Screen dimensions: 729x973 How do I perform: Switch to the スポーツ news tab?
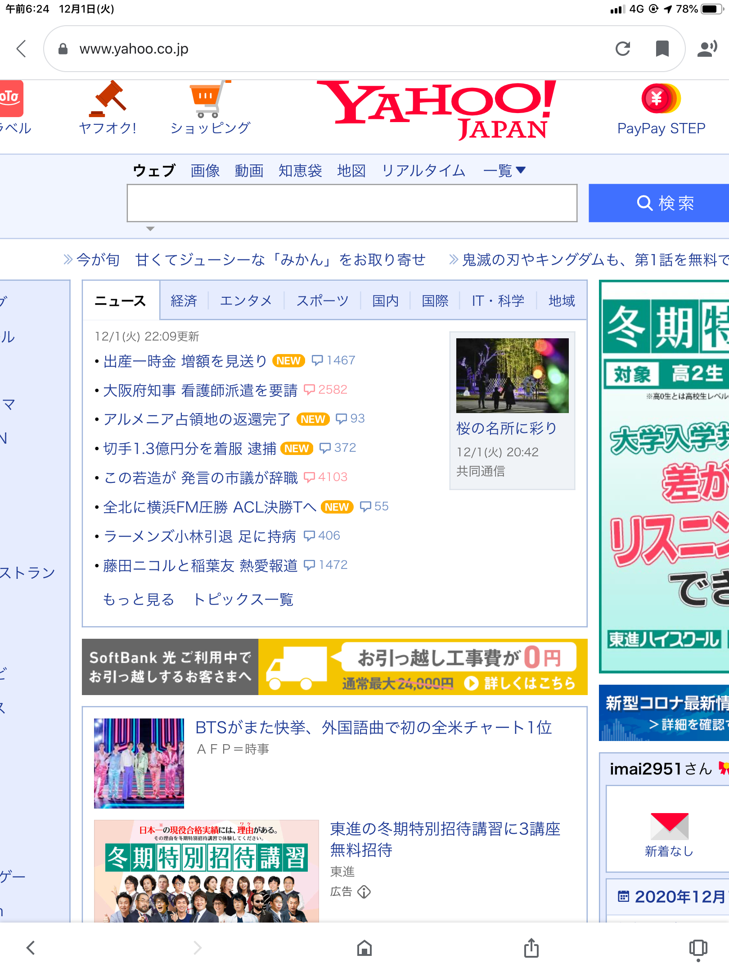322,300
